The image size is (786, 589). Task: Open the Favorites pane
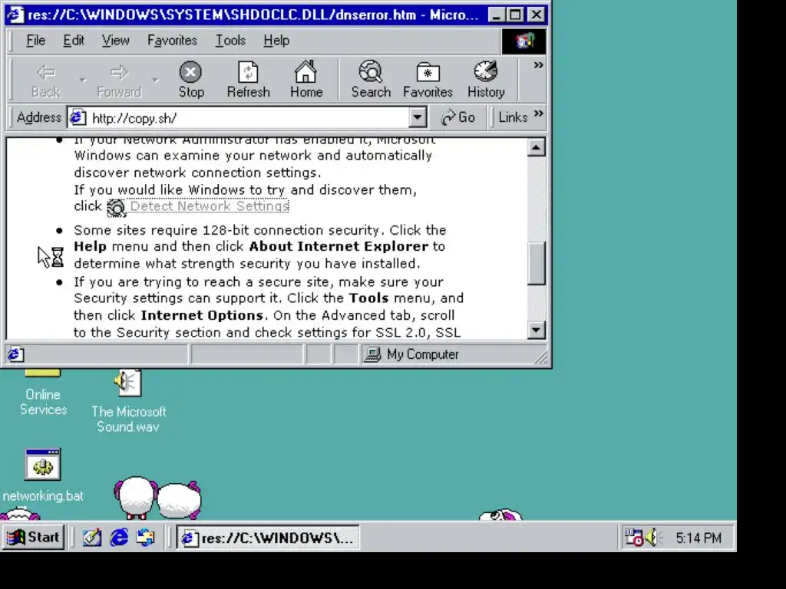[428, 80]
